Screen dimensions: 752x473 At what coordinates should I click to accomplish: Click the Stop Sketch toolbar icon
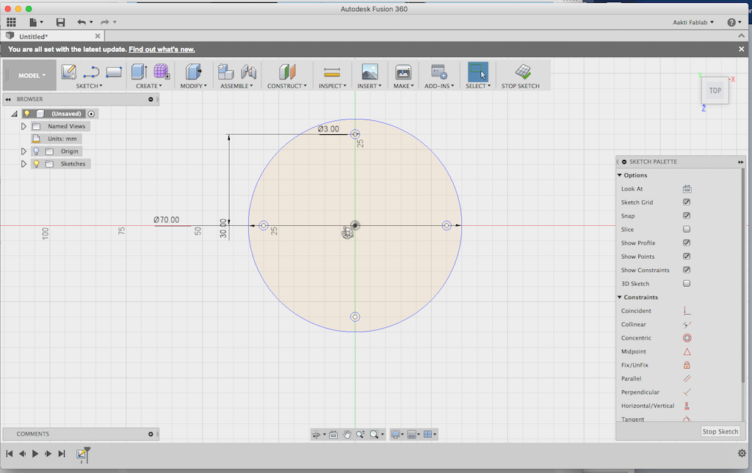tap(522, 72)
